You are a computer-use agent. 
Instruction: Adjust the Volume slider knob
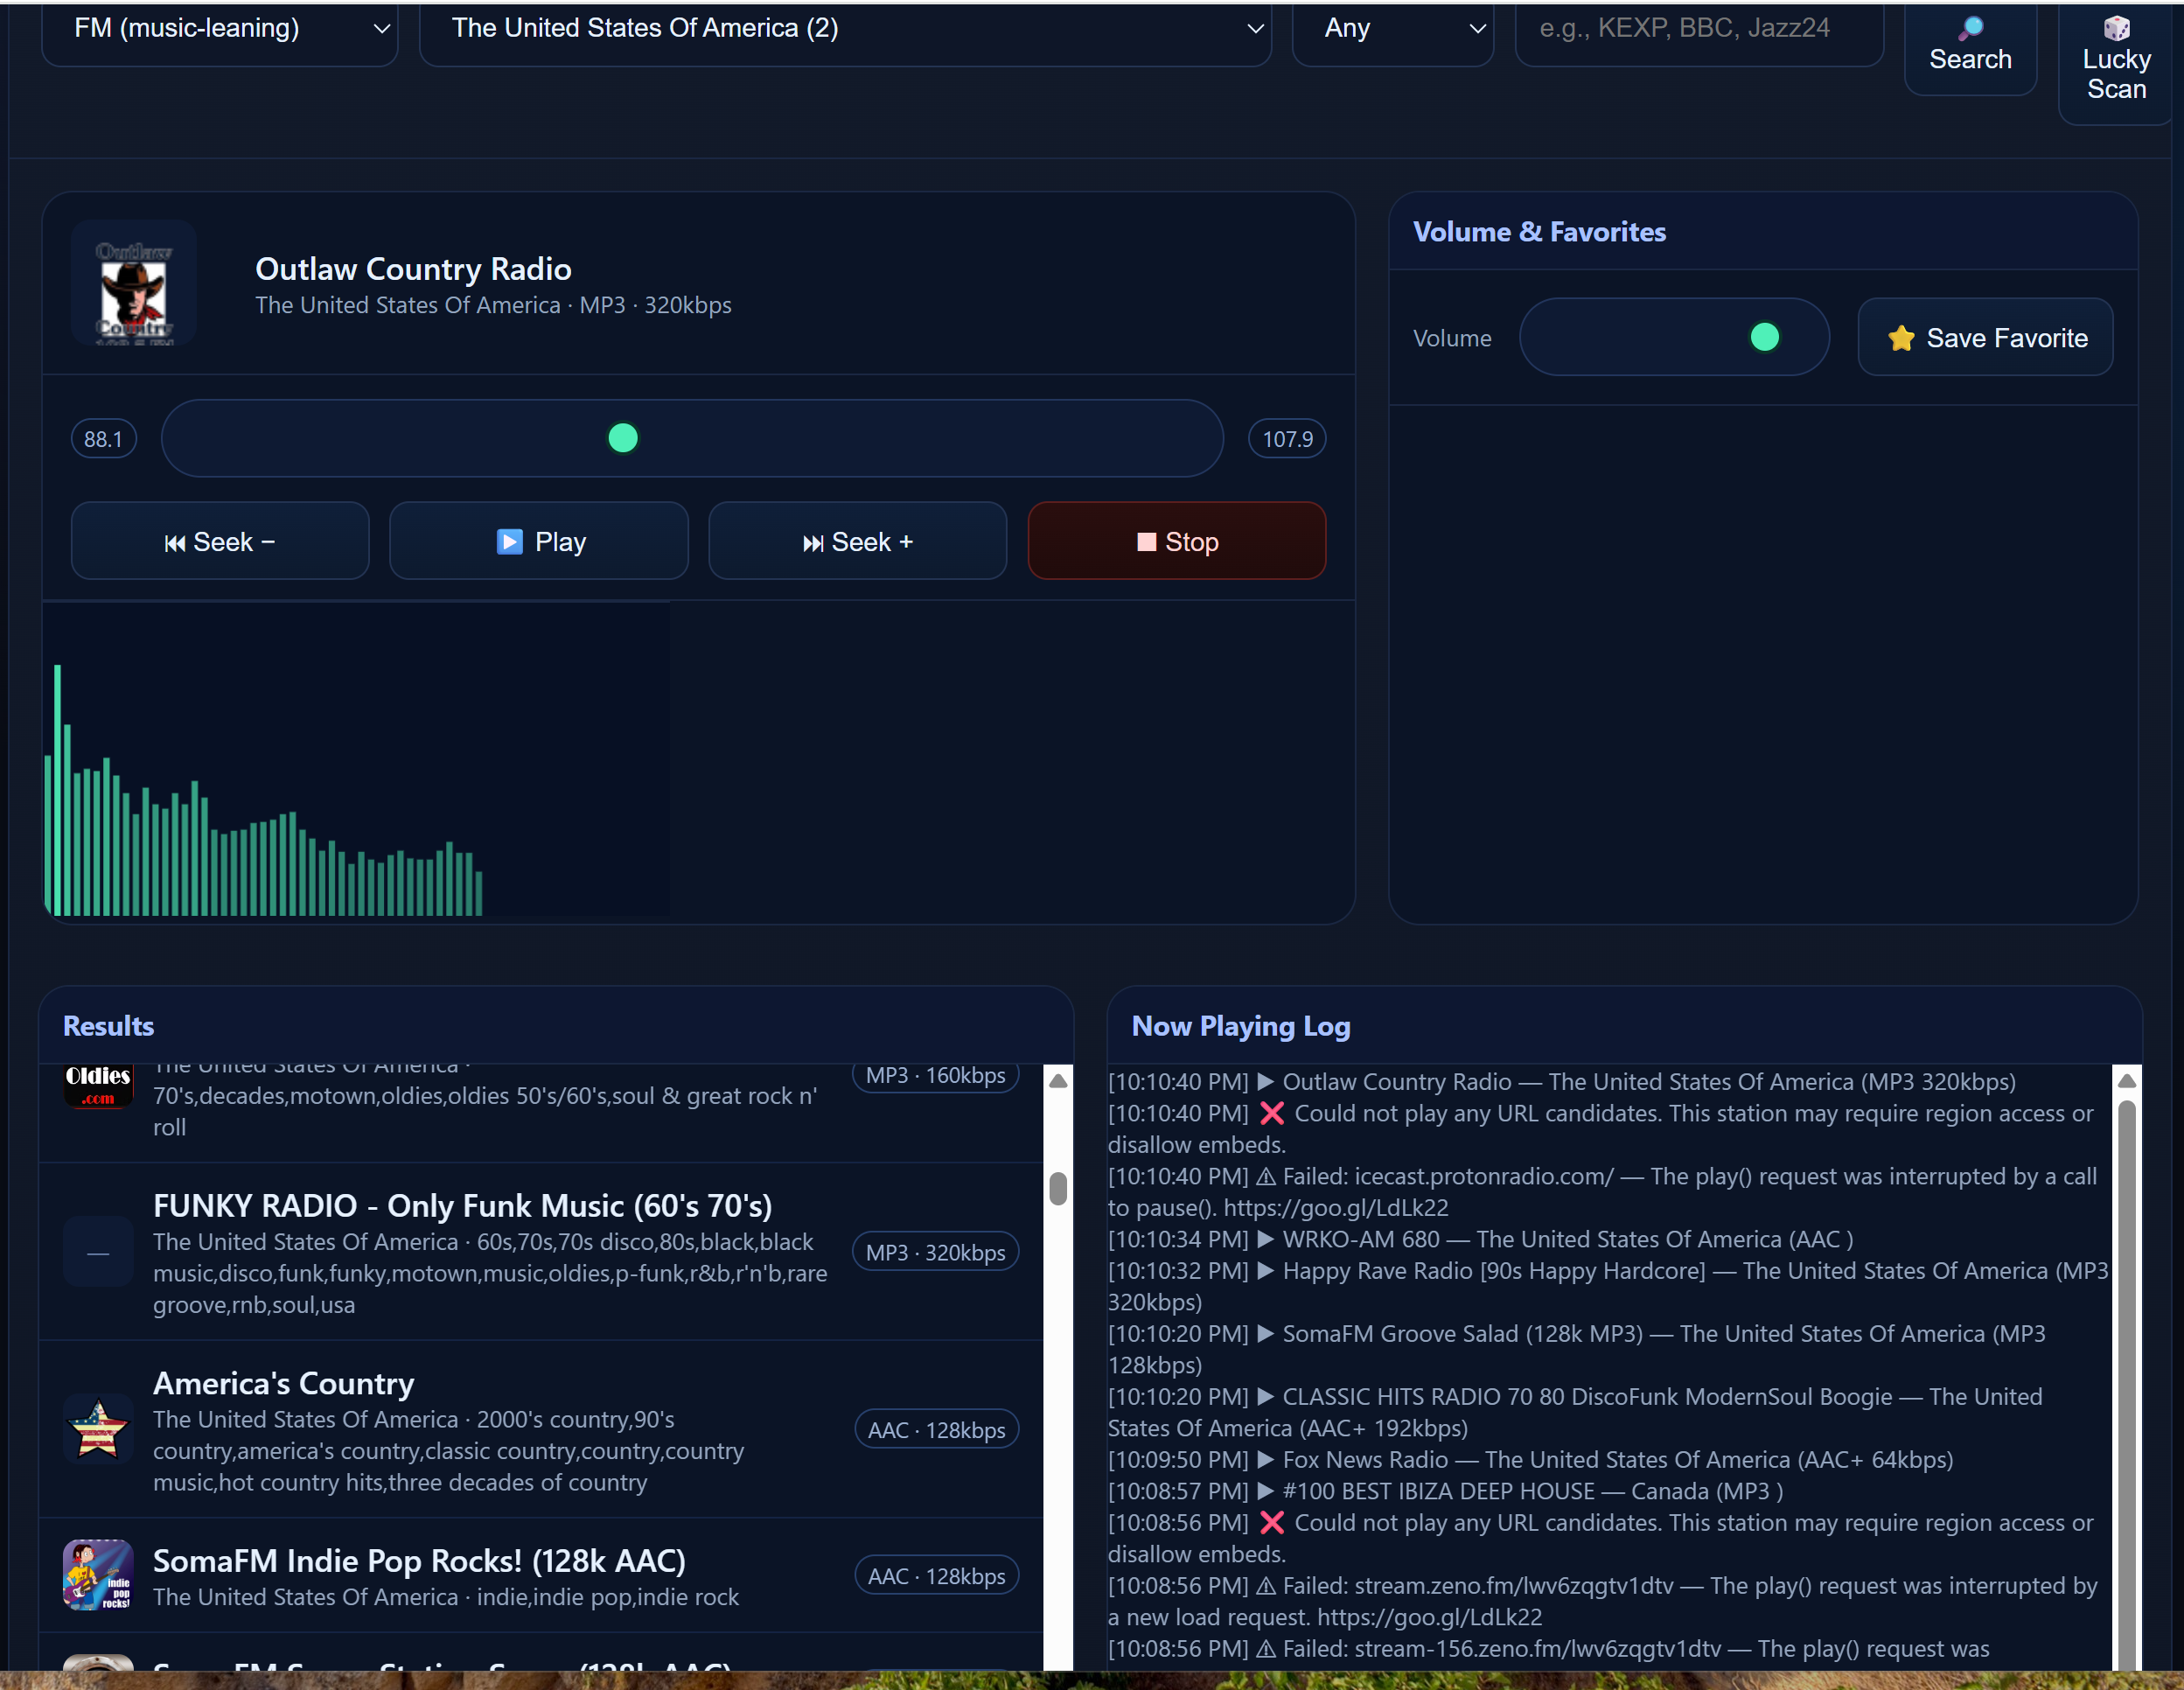1764,337
